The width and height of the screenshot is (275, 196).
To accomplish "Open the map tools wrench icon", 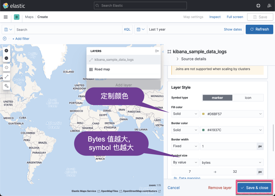I will coord(6,86).
